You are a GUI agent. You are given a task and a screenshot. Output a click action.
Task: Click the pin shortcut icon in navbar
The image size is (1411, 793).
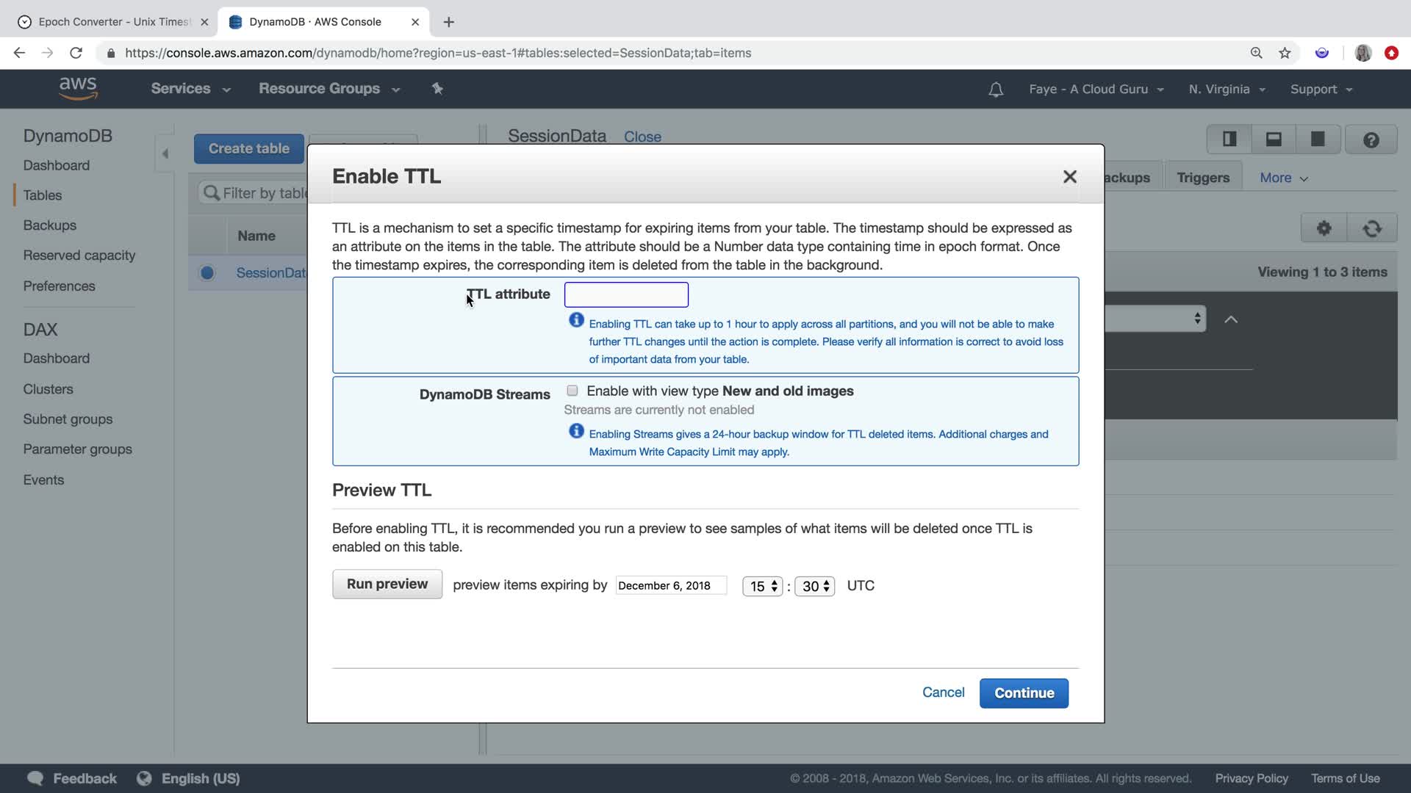click(x=437, y=89)
